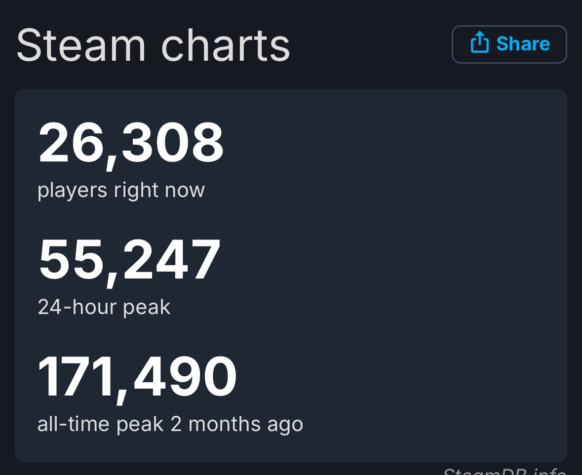Click the 26,308 current players number

coord(131,144)
